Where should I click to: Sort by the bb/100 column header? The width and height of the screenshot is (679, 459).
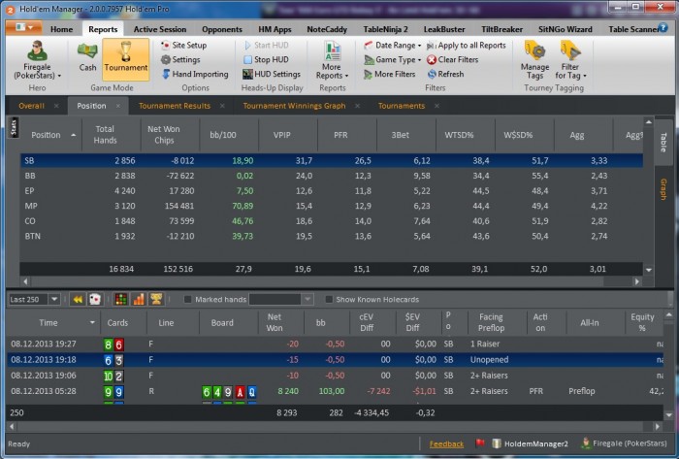(229, 135)
